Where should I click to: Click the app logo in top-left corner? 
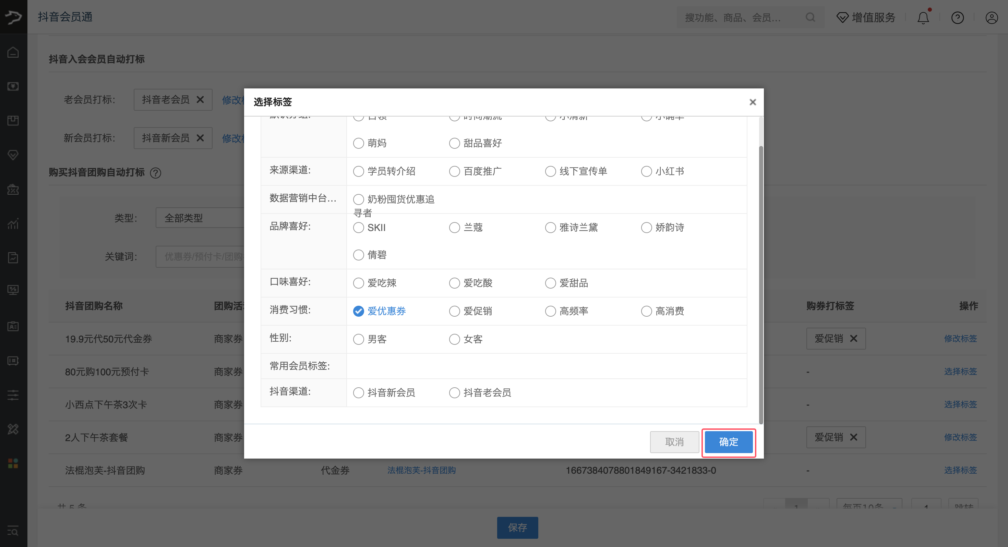tap(13, 17)
